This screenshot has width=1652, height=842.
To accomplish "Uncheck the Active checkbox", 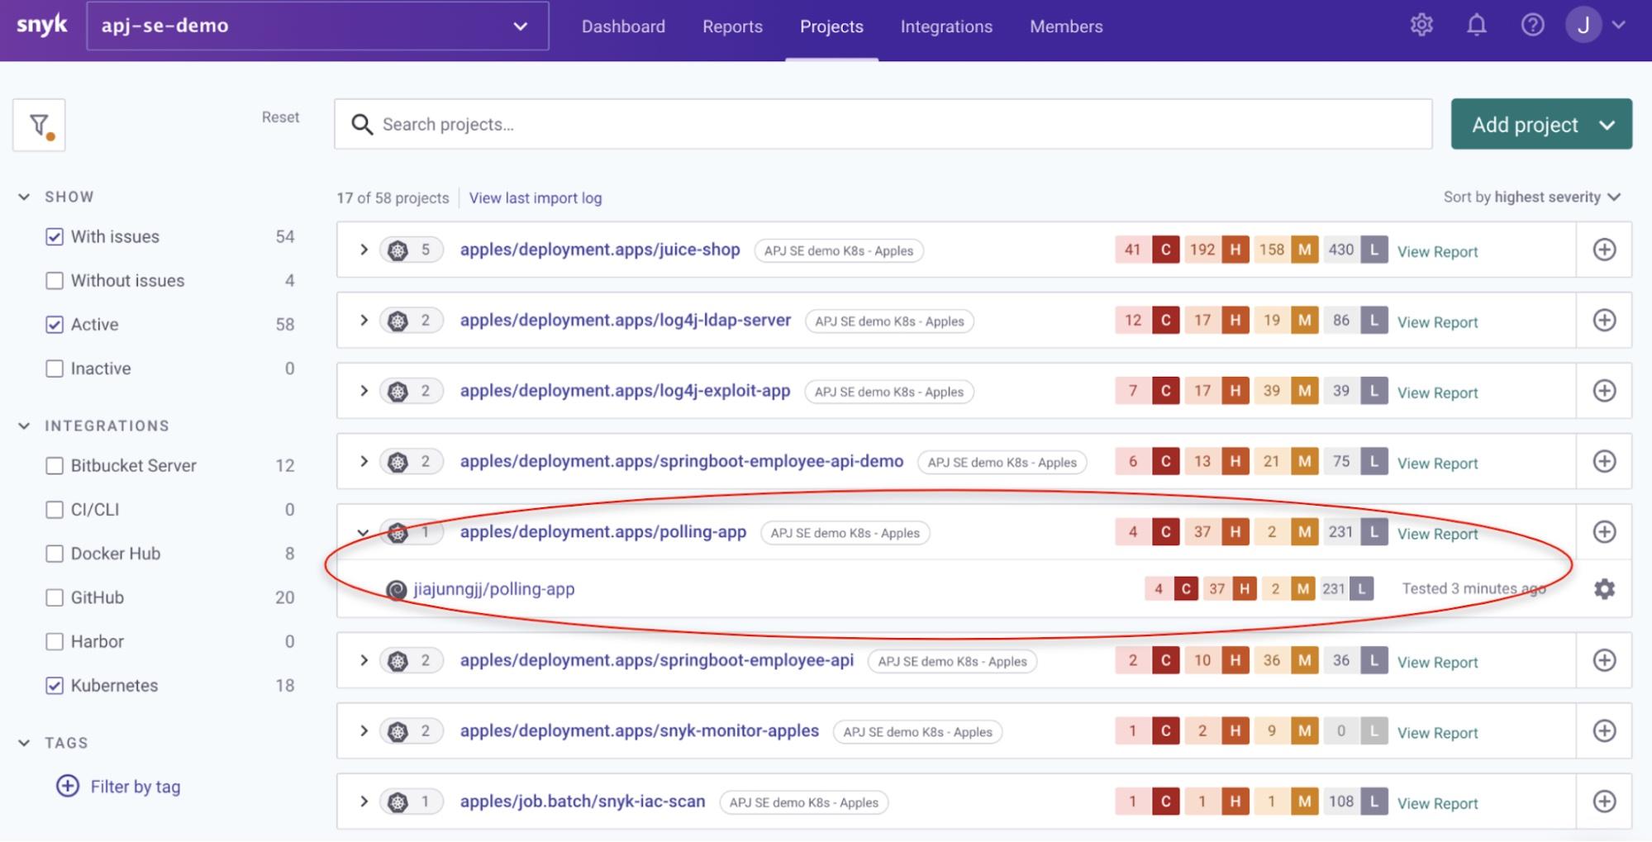I will 55,325.
